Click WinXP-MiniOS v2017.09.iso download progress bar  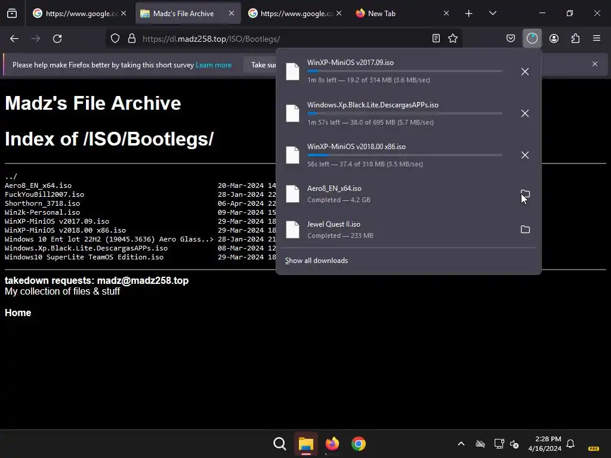tap(405, 71)
